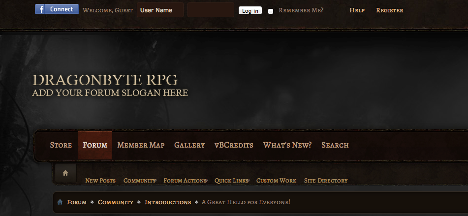Select the Forum tab in main navigation
The width and height of the screenshot is (468, 216).
[95, 145]
